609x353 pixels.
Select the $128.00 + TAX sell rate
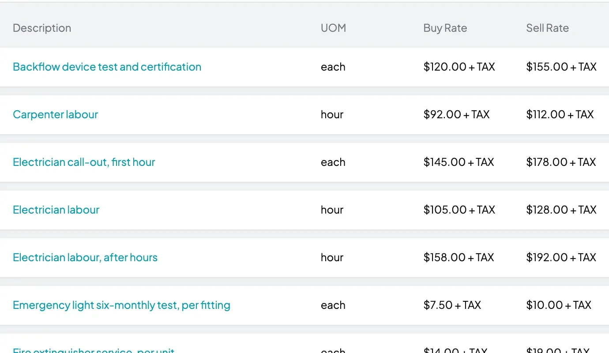point(561,210)
